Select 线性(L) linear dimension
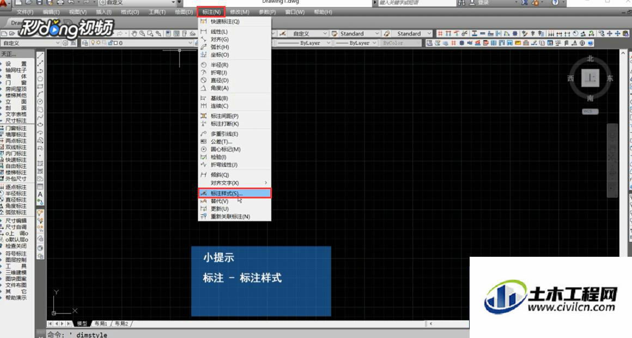This screenshot has width=632, height=338. [235, 32]
